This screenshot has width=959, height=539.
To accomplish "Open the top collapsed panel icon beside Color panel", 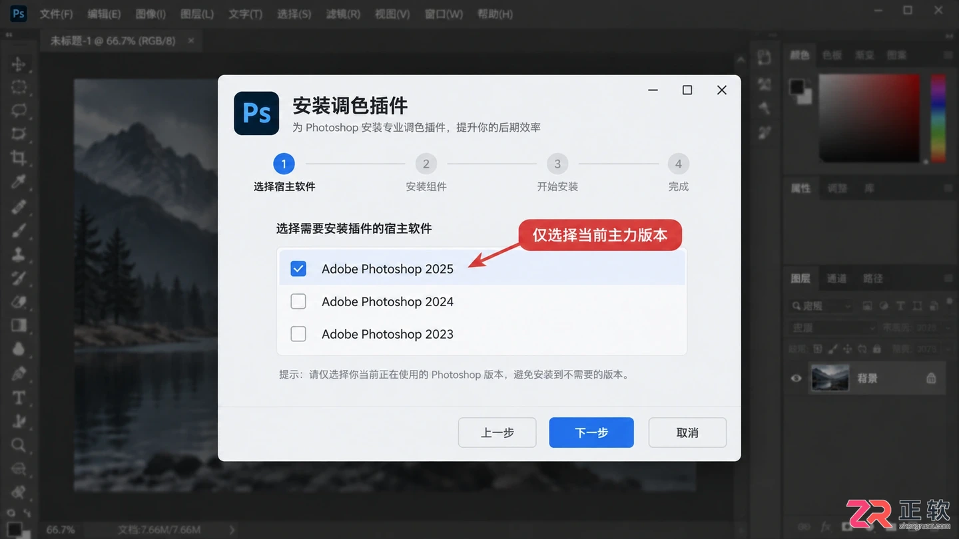I will coord(764,58).
